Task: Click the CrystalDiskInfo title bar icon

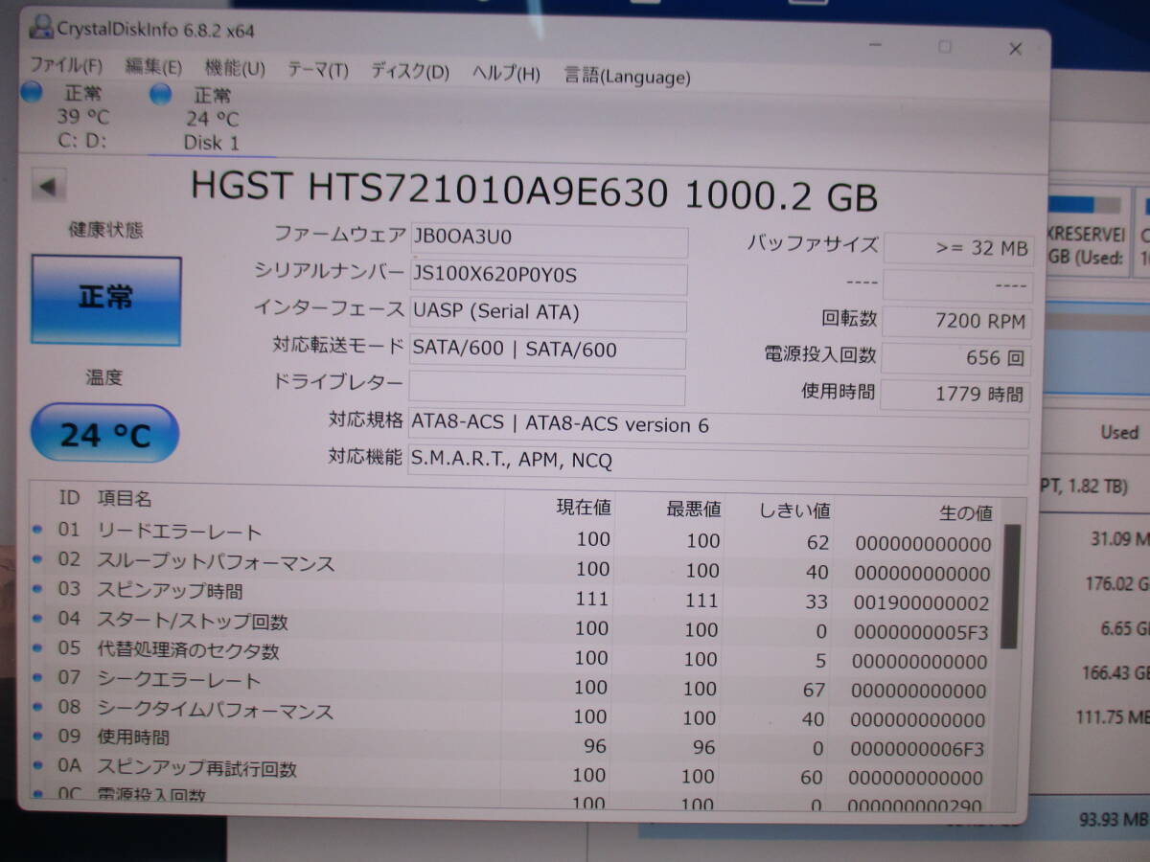Action: [x=40, y=26]
